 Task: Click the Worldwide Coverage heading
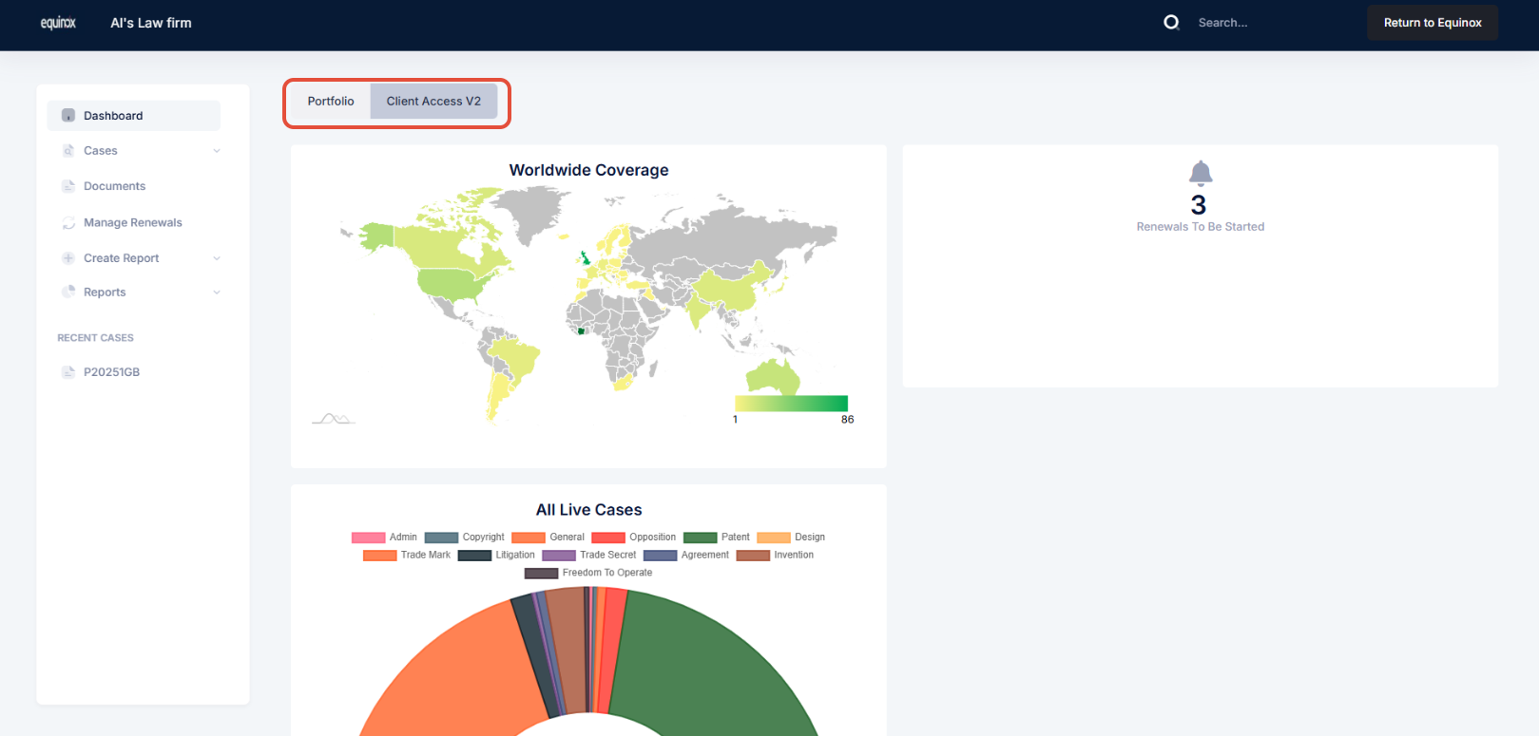(588, 170)
